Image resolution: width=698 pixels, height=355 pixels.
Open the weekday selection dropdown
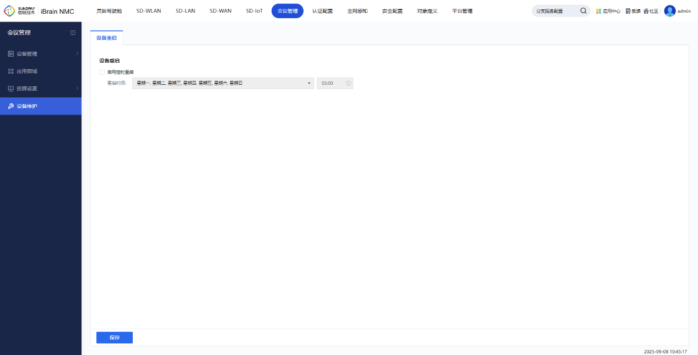tap(223, 83)
